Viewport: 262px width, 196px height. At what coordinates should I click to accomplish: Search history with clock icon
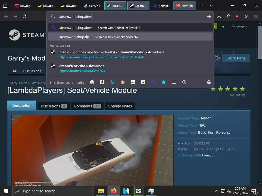tap(184, 82)
